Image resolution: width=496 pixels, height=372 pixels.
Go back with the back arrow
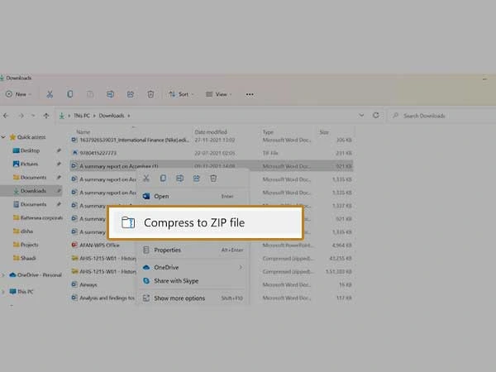coord(6,116)
